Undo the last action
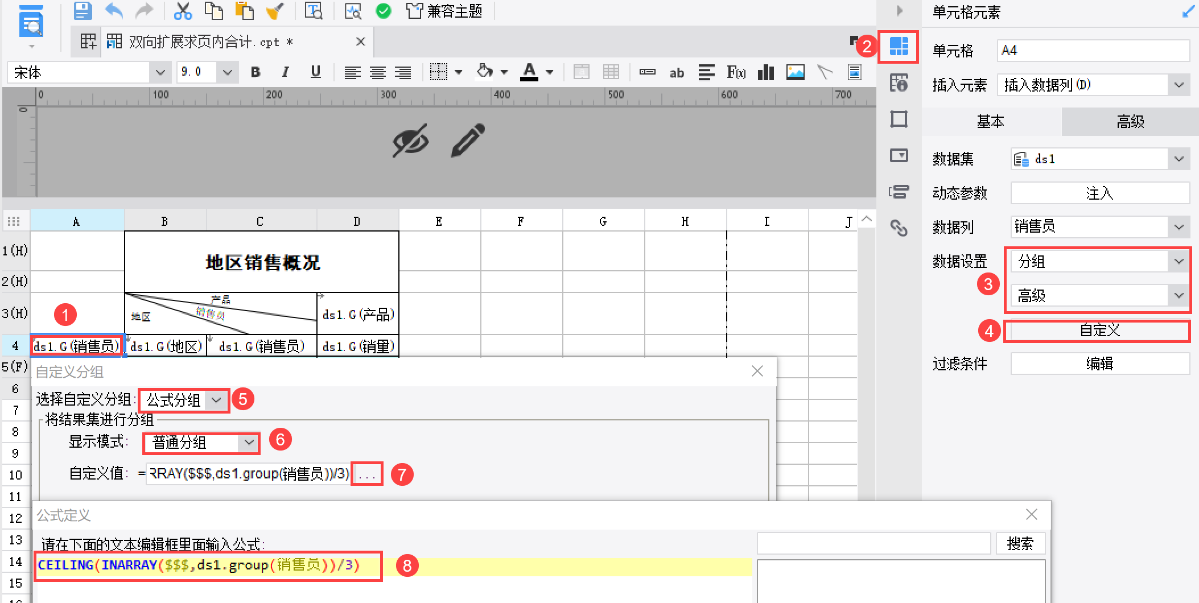Viewport: 1199px width, 603px height. 114,11
